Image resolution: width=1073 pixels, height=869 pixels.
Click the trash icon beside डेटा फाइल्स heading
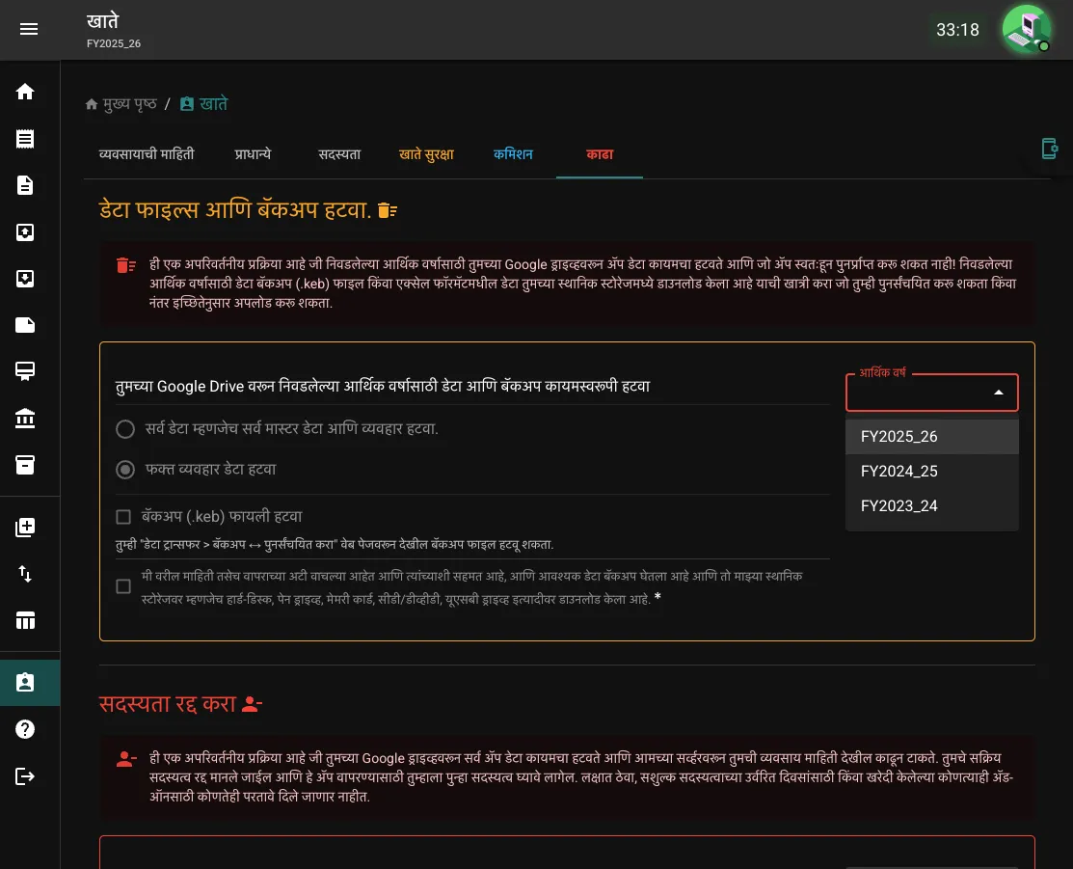click(x=388, y=210)
